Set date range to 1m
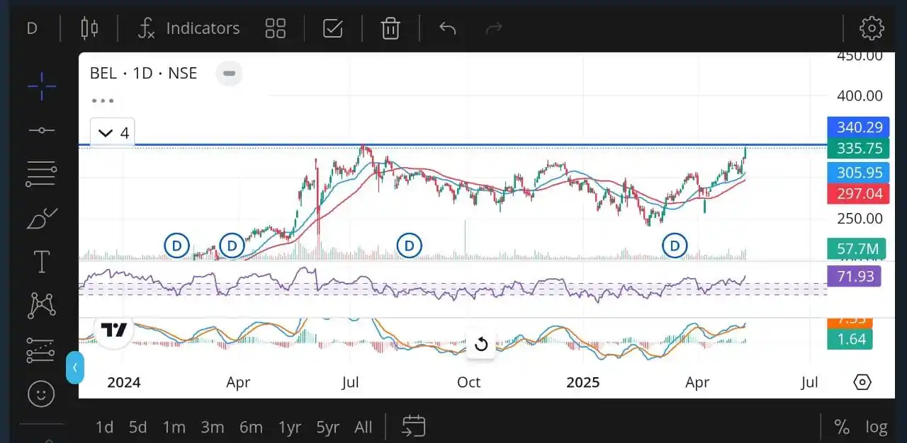Screen dimensions: 907x443 click(x=174, y=427)
